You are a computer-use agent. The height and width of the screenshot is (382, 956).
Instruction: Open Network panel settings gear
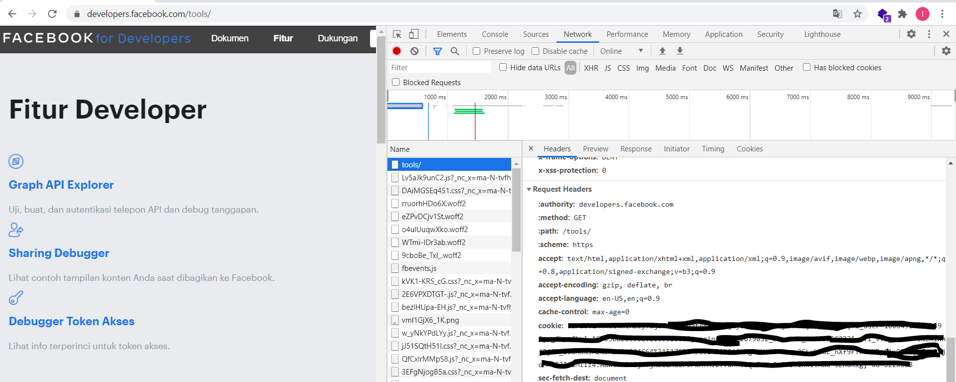946,51
